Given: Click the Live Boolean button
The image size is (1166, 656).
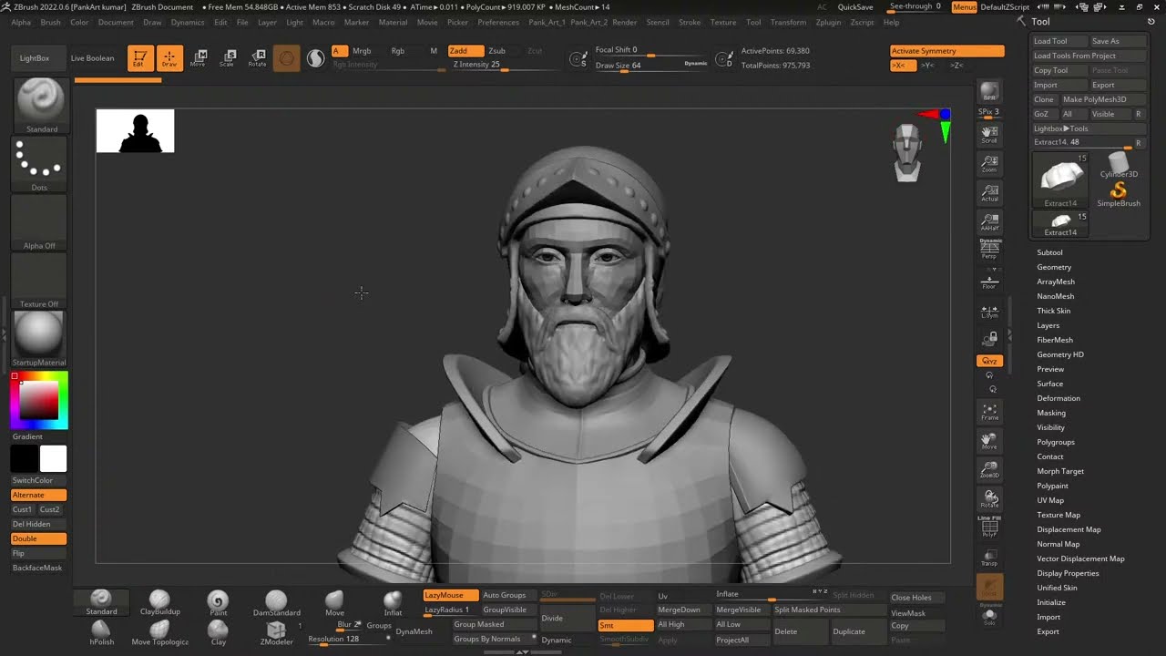Looking at the screenshot, I should tap(93, 58).
